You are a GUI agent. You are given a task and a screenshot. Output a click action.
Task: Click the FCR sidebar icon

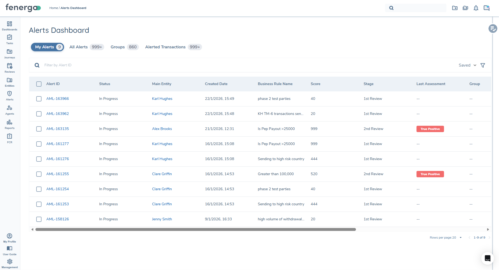(10, 138)
